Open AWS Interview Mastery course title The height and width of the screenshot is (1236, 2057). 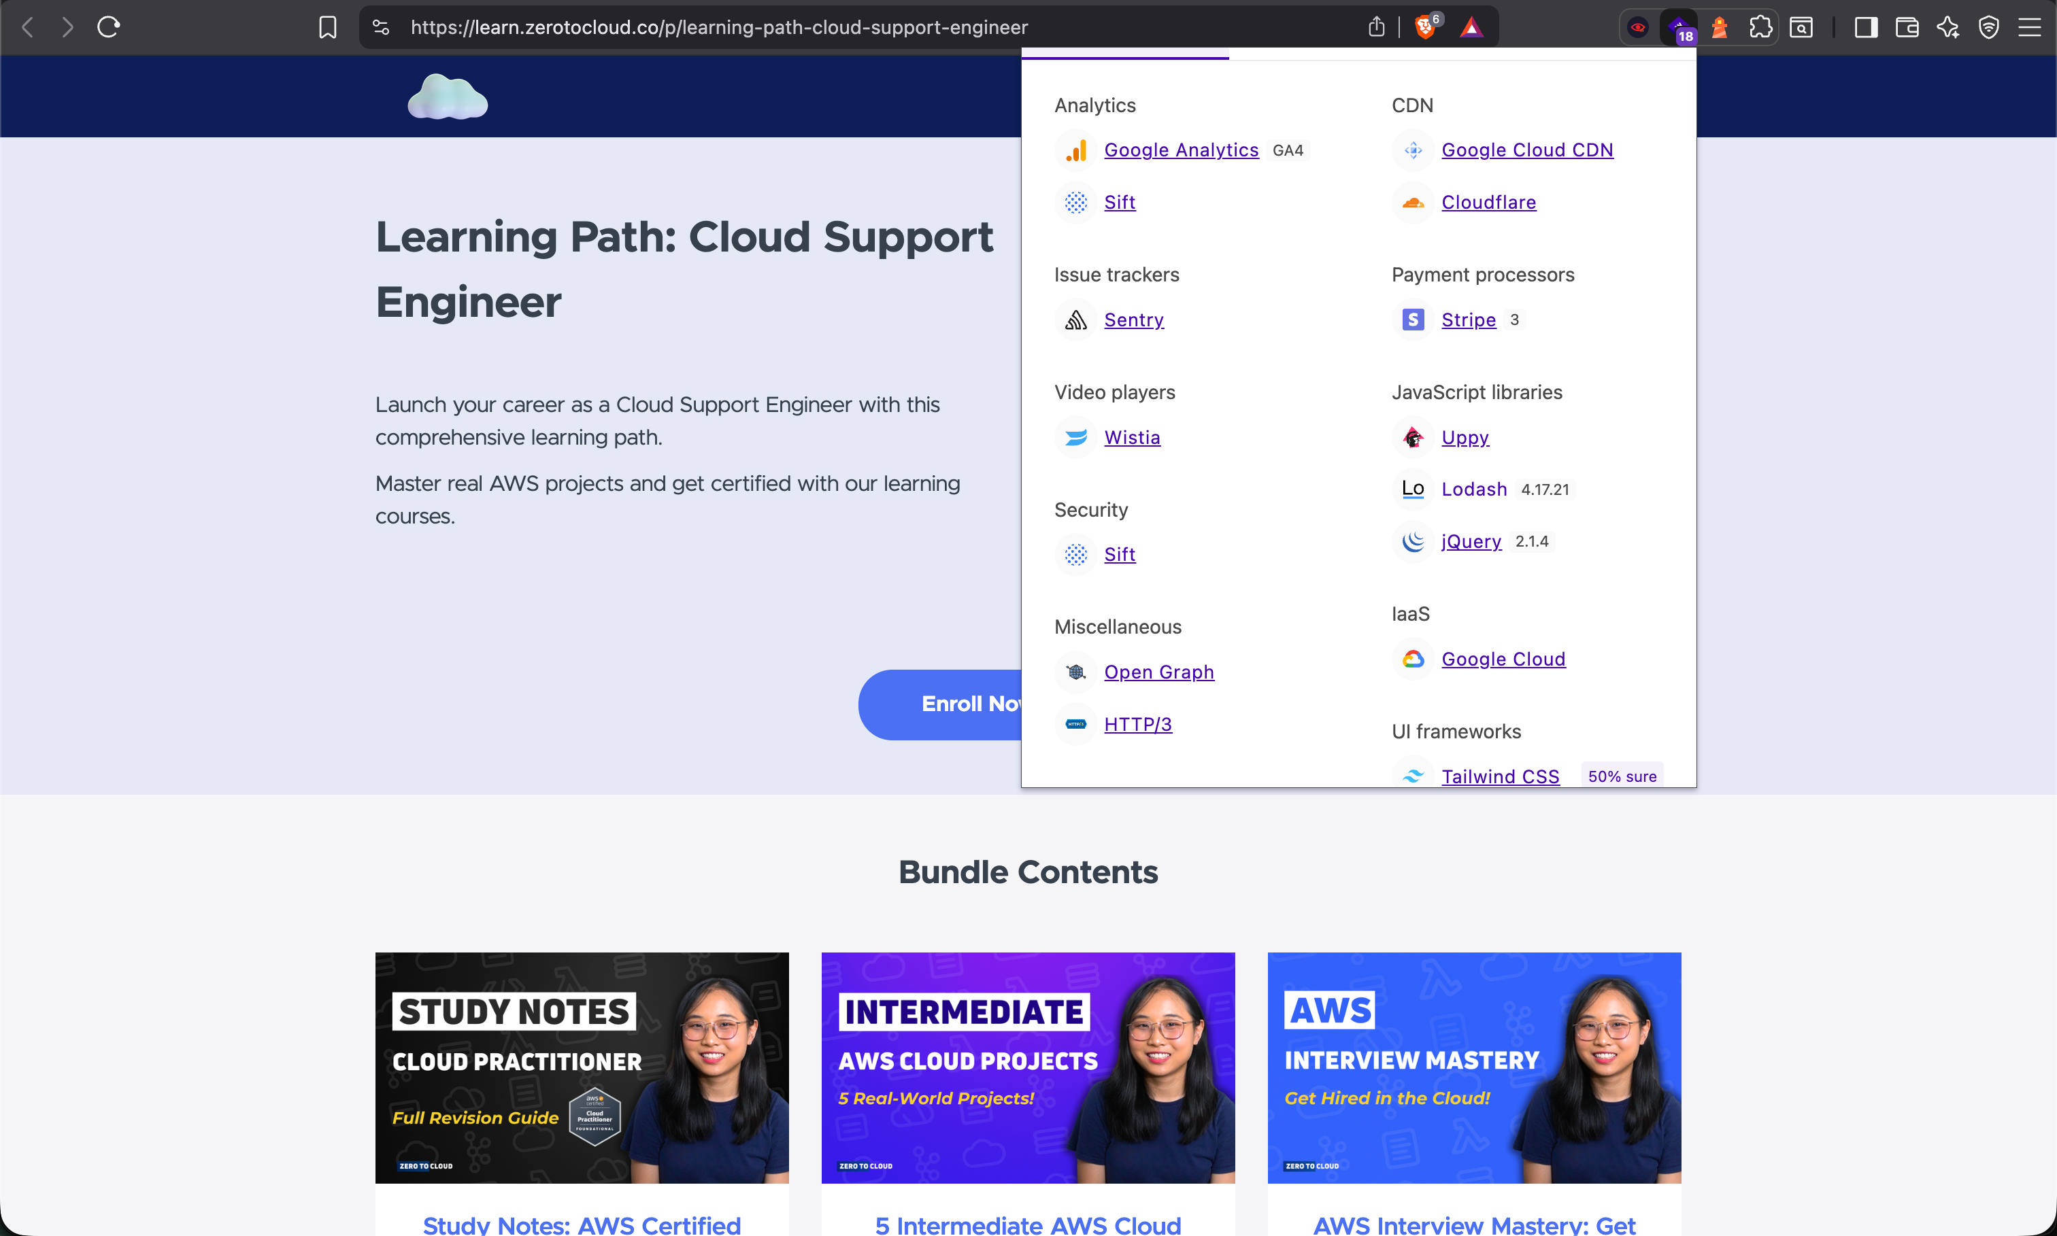(x=1474, y=1224)
